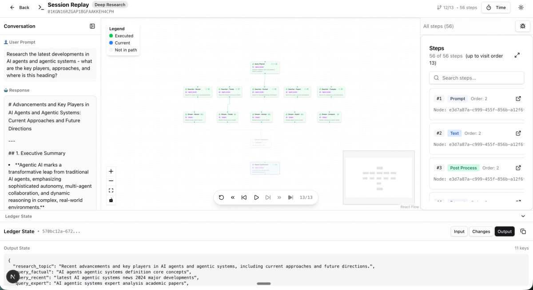Collapse the Ledger State section chevron
Image resolution: width=533 pixels, height=290 pixels.
[523, 216]
